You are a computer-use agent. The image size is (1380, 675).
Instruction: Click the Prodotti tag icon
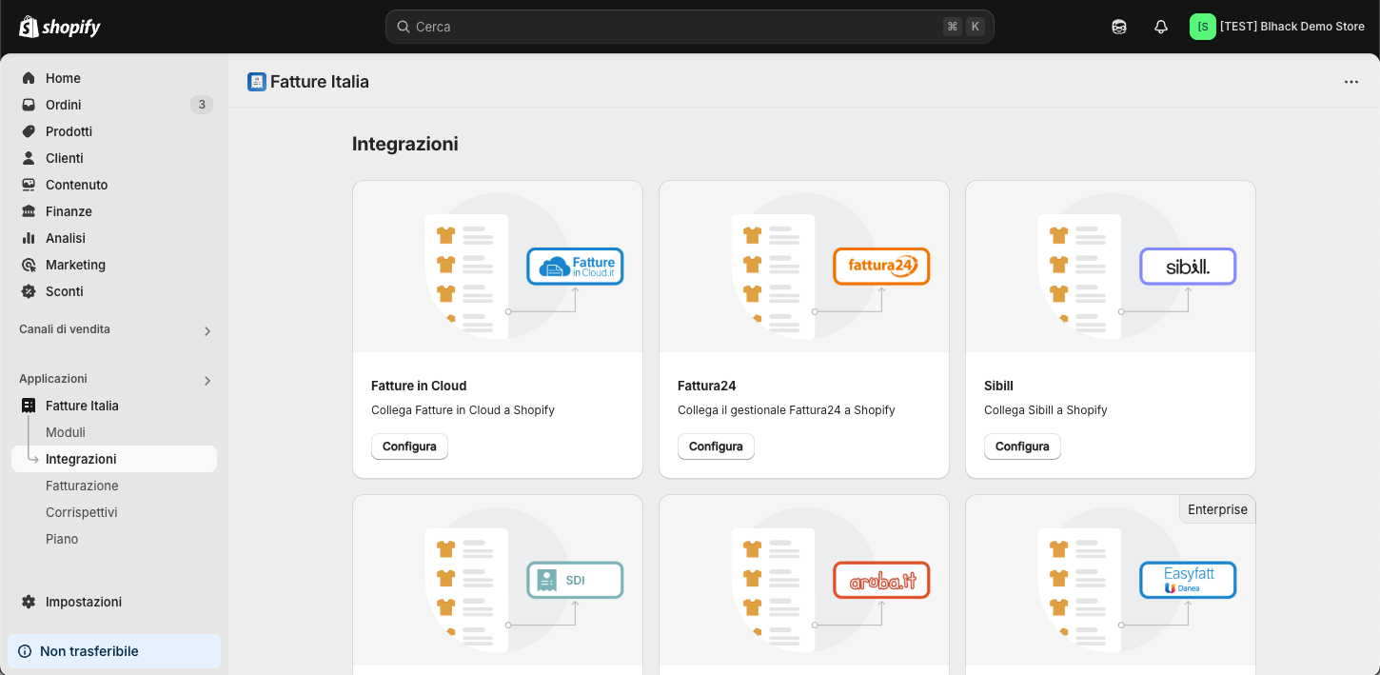tap(29, 131)
